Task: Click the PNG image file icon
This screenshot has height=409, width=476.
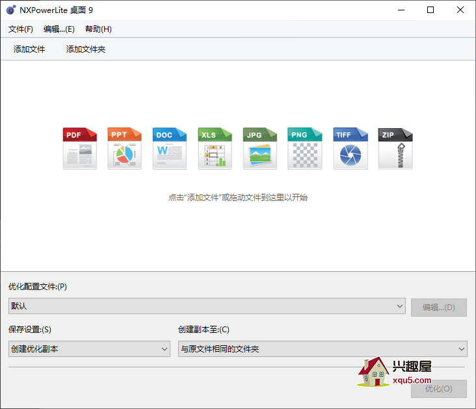Action: tap(305, 148)
